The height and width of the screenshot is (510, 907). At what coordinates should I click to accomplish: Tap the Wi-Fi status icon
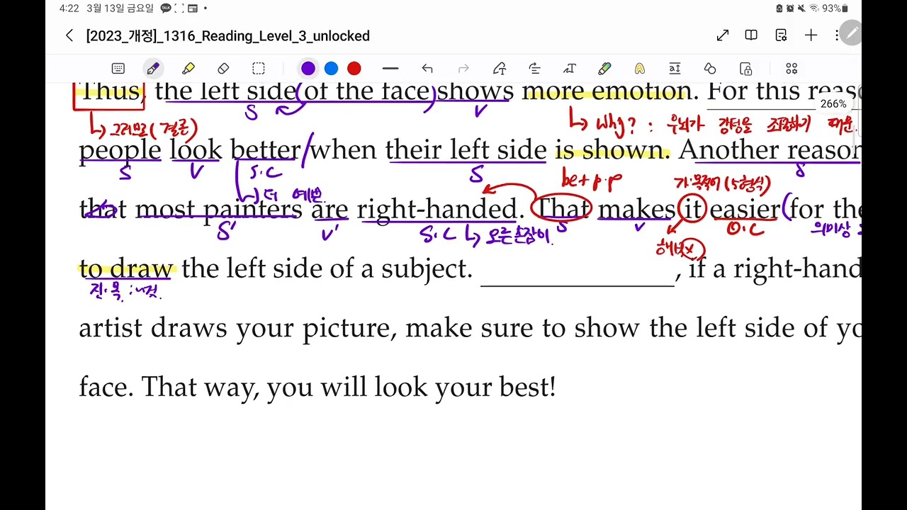814,8
